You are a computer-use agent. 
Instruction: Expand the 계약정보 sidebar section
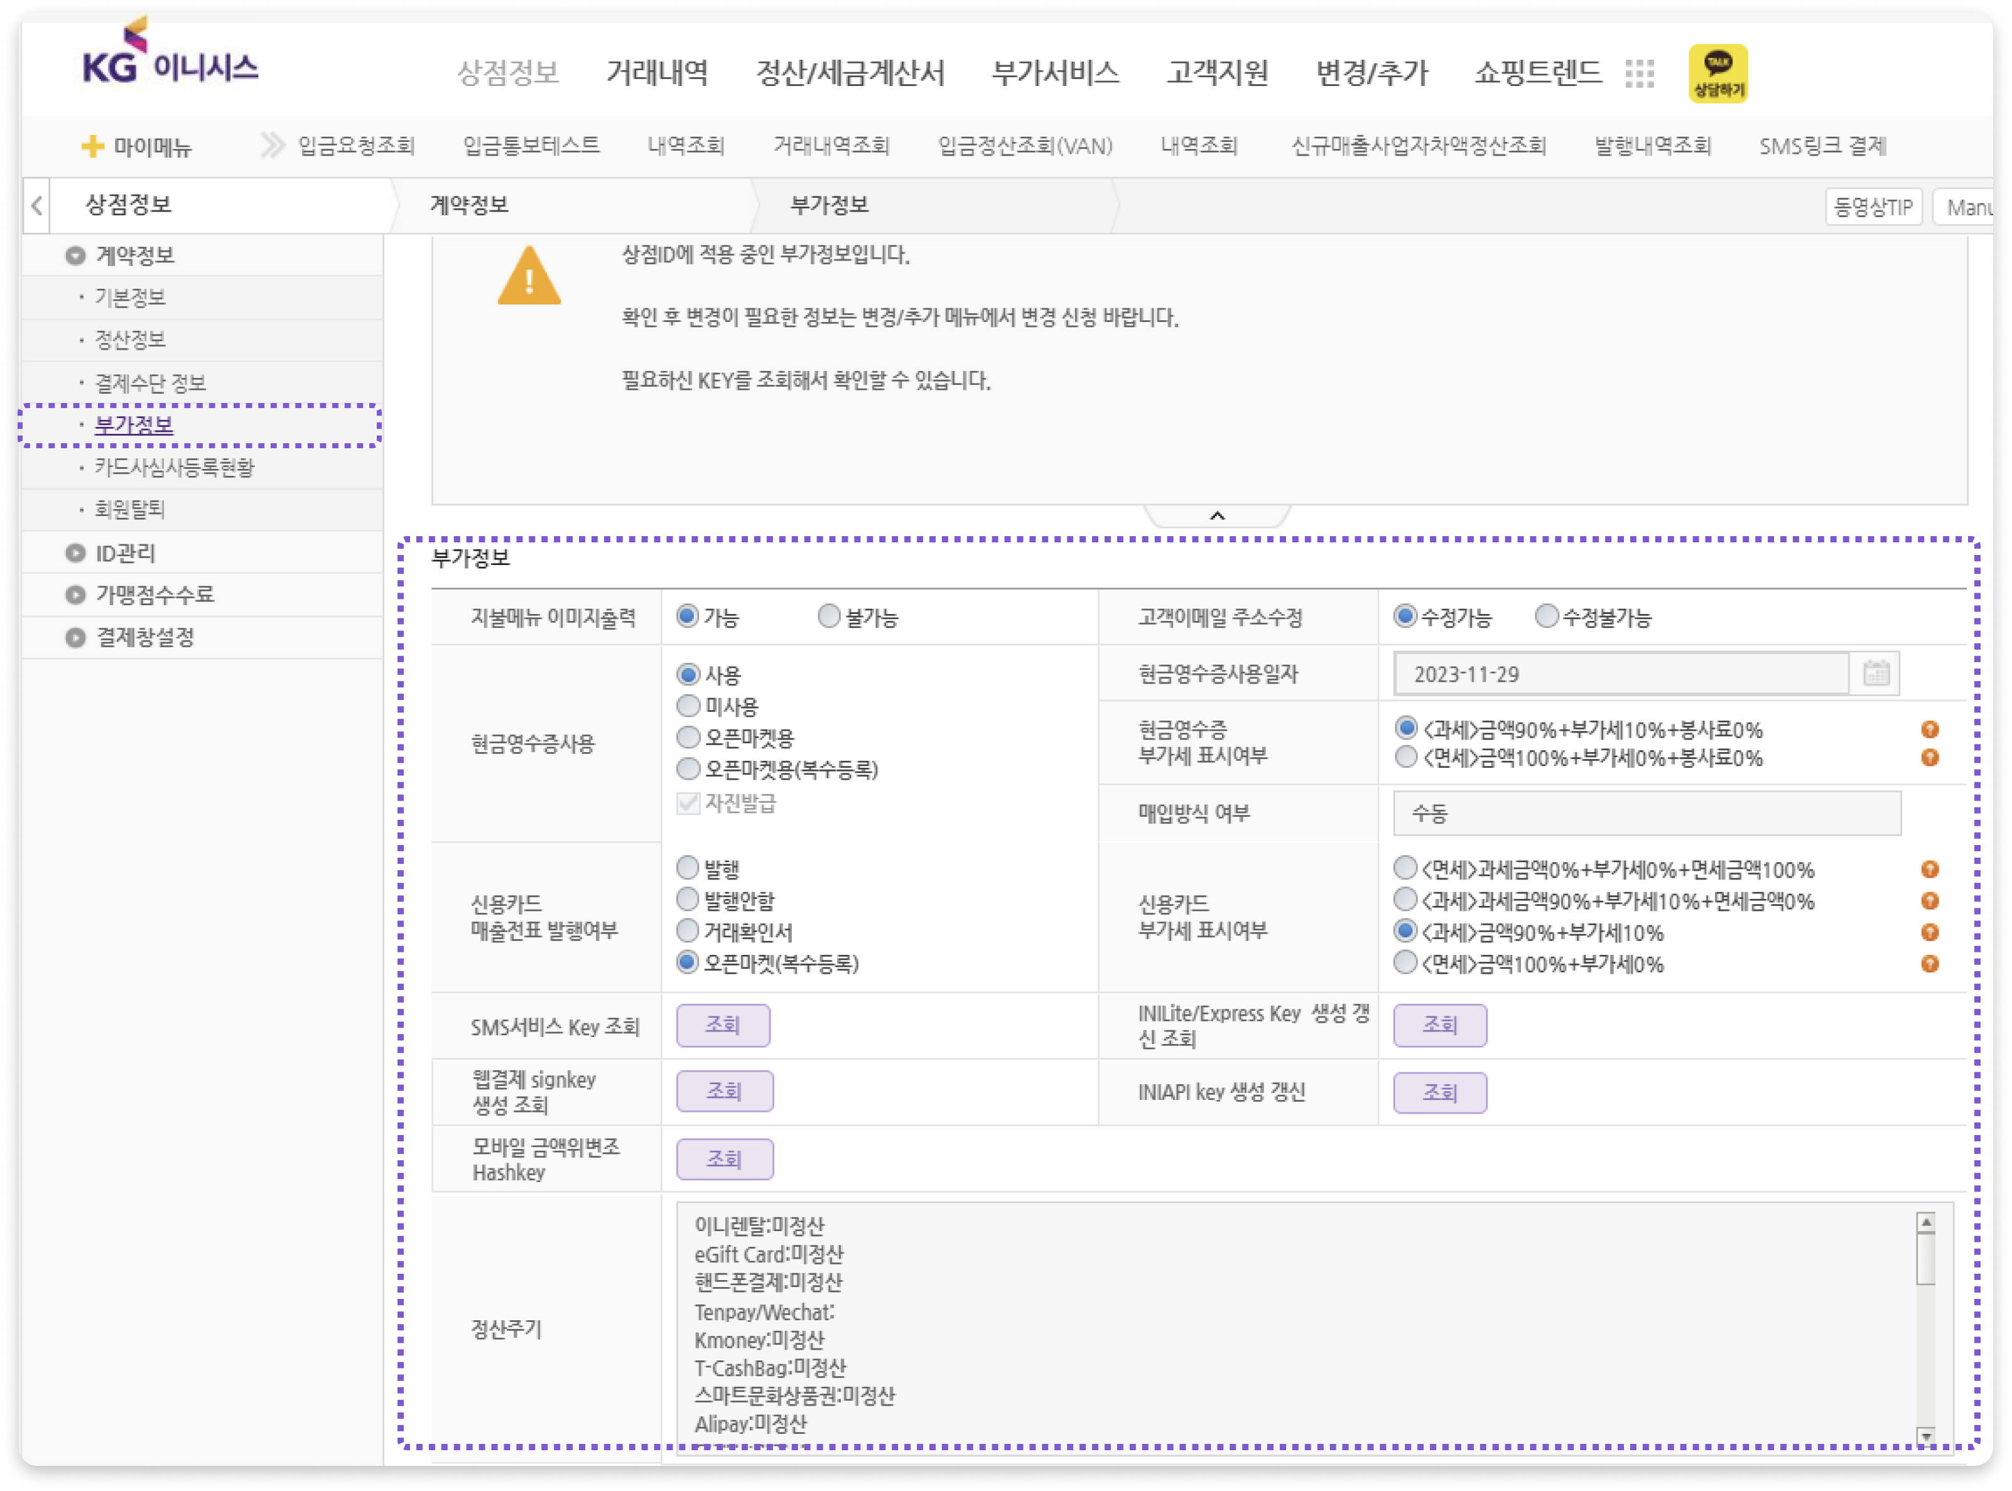75,256
